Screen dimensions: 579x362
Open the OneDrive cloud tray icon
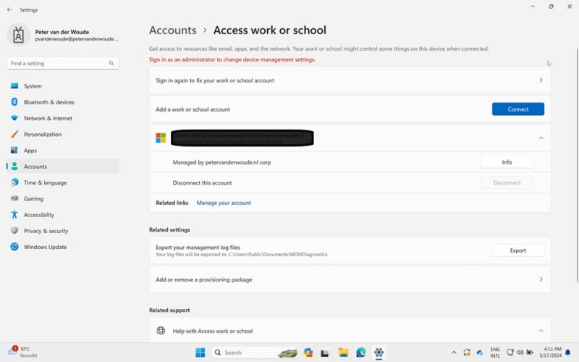(x=480, y=353)
